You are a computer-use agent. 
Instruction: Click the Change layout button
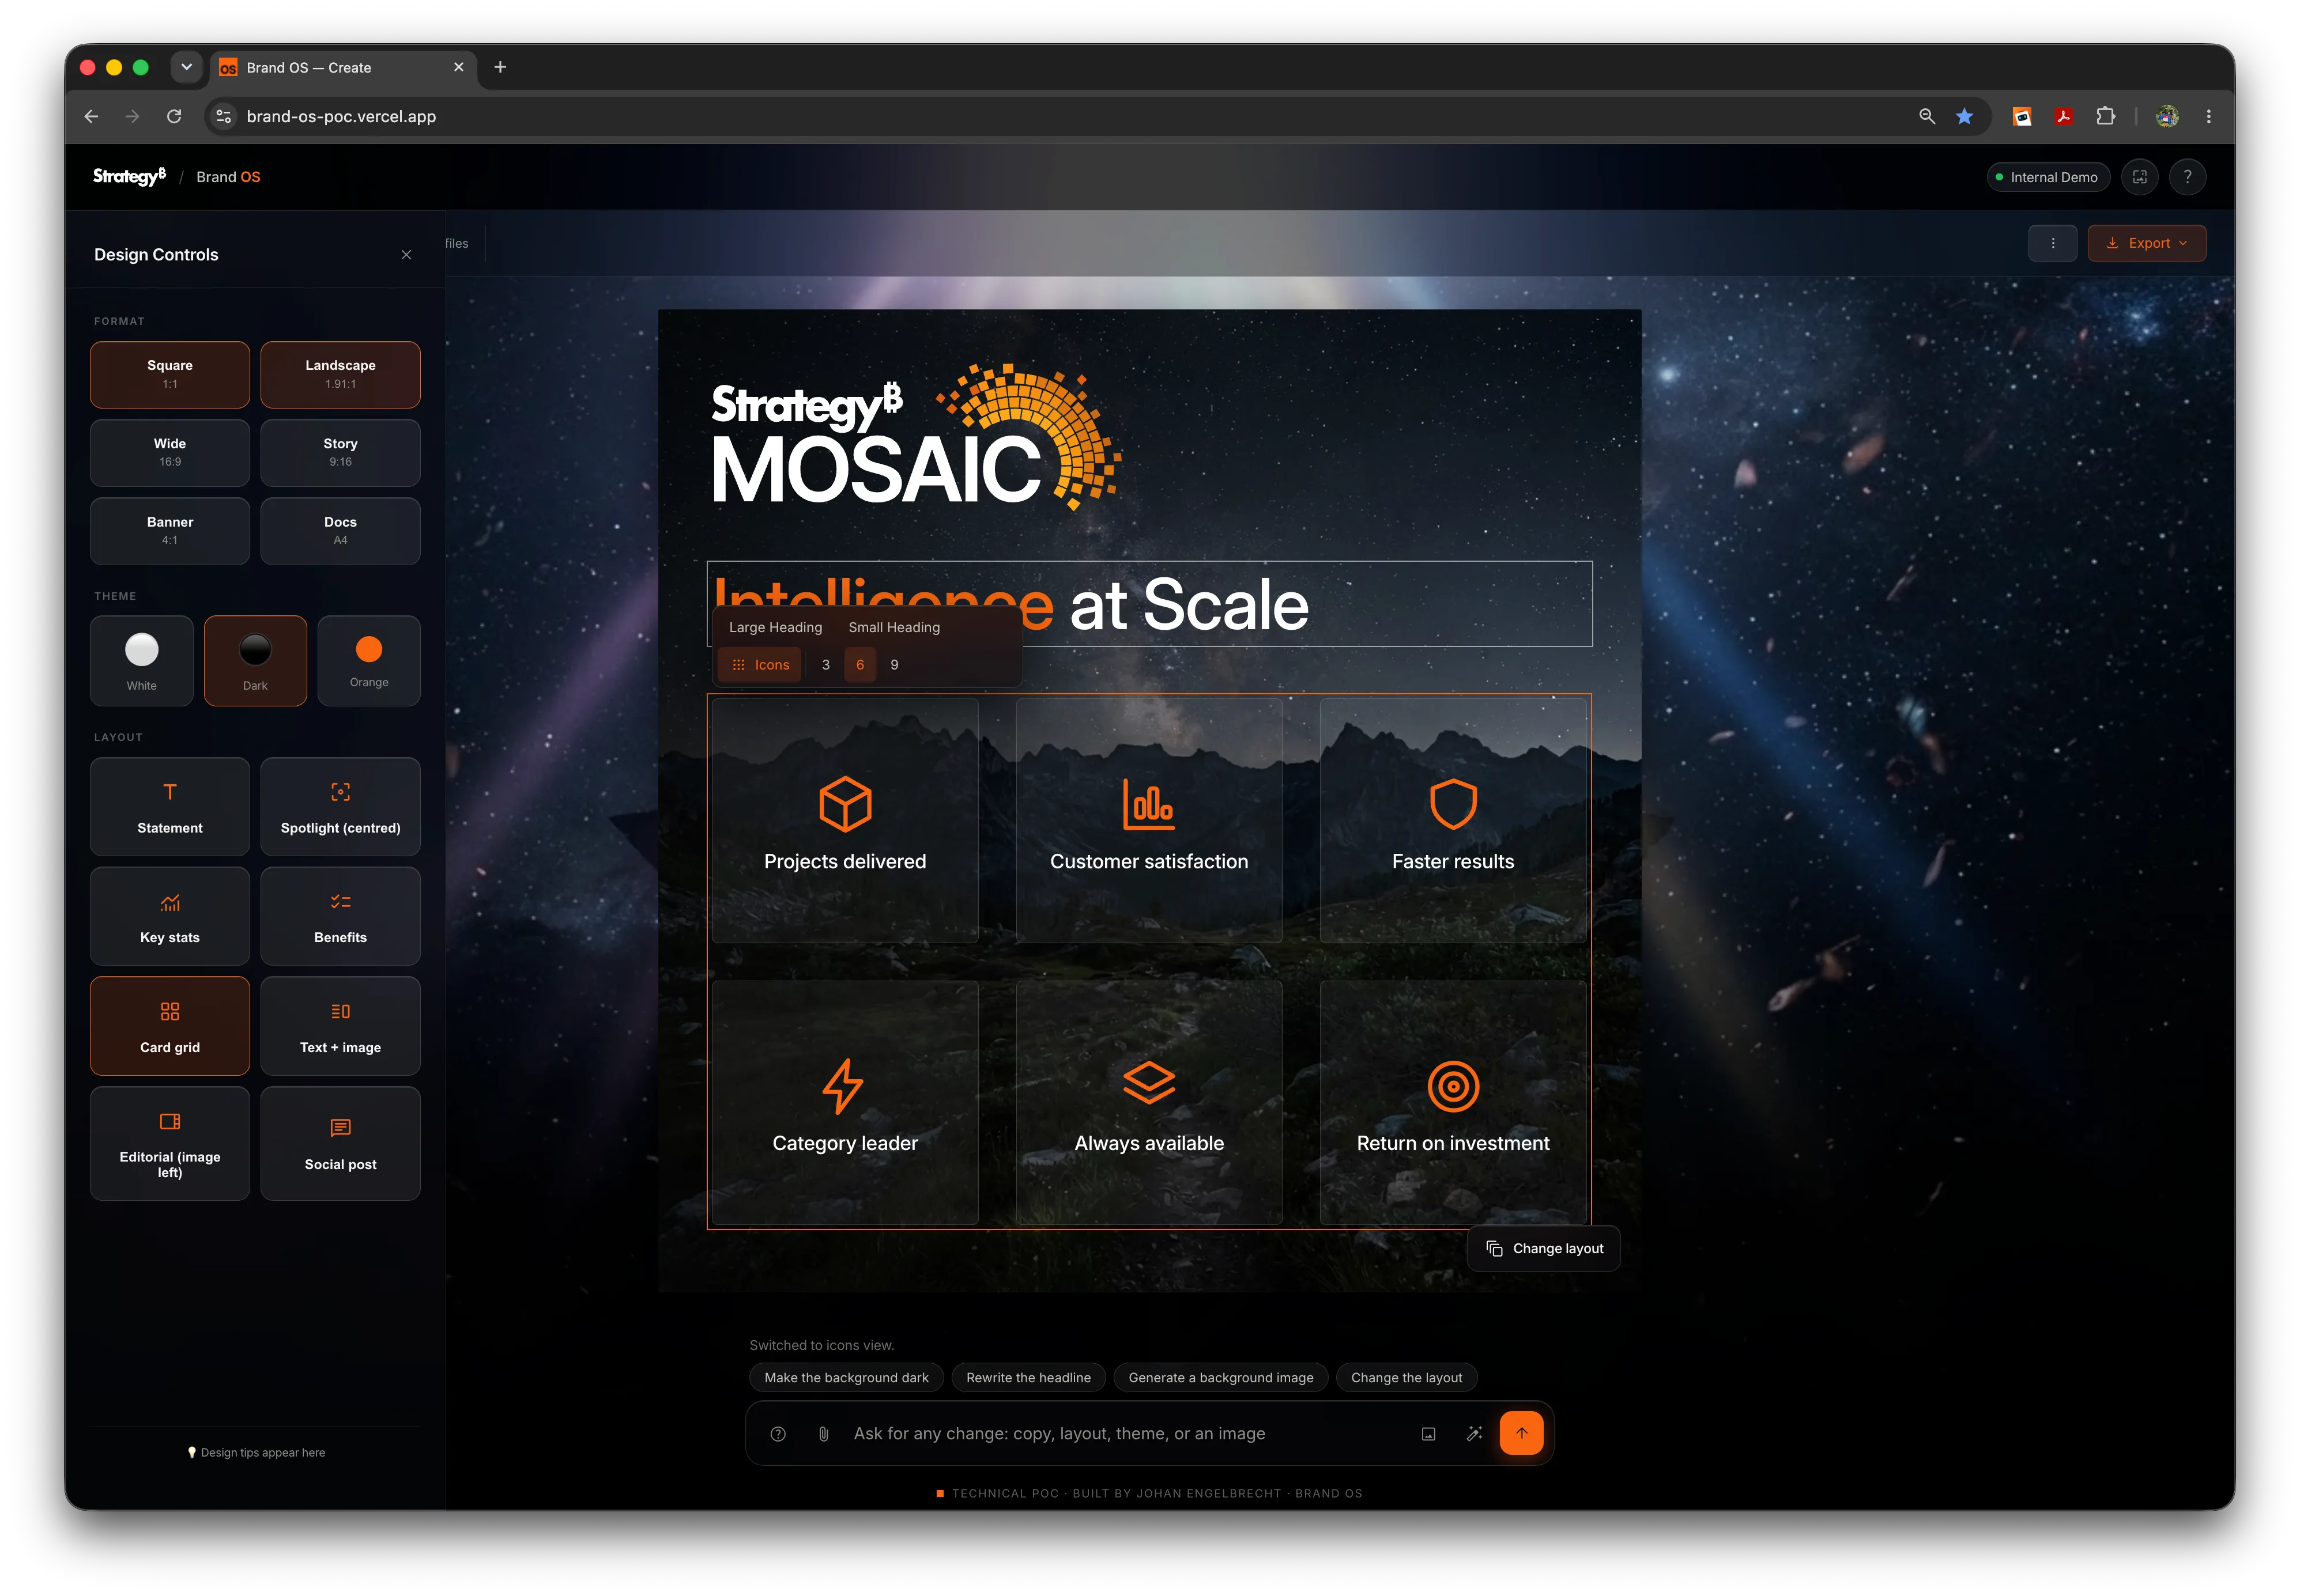(1544, 1248)
